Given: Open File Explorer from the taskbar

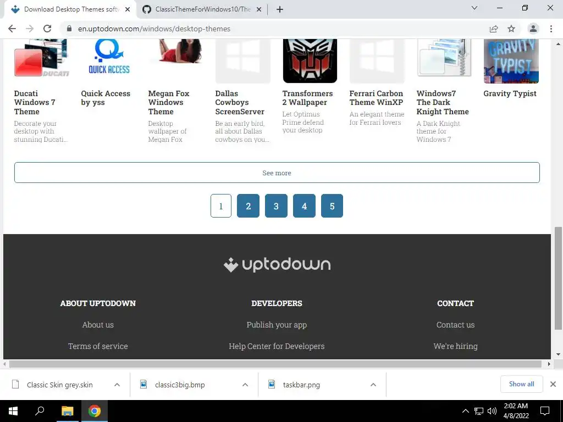Looking at the screenshot, I should [67, 411].
